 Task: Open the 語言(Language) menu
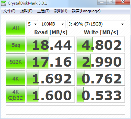[x=86, y=11]
